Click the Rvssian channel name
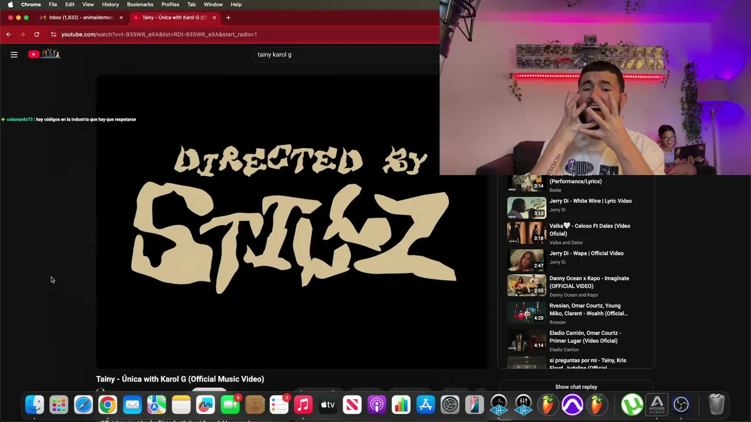751x422 pixels. 557,322
